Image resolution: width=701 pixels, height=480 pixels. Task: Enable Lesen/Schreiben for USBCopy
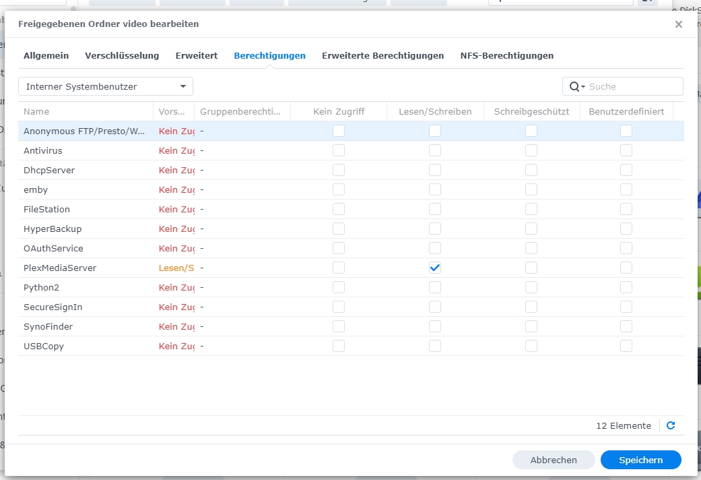[x=435, y=346]
